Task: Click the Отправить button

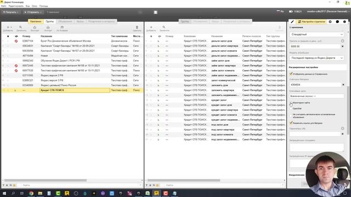Action: 33,12
